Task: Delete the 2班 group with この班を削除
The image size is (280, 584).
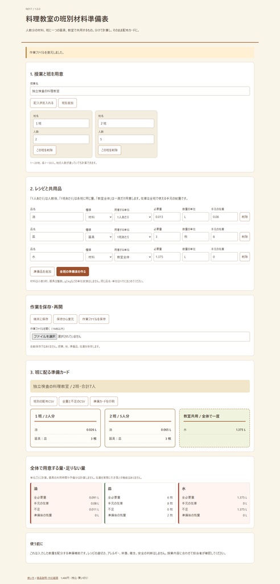Action: (110, 150)
